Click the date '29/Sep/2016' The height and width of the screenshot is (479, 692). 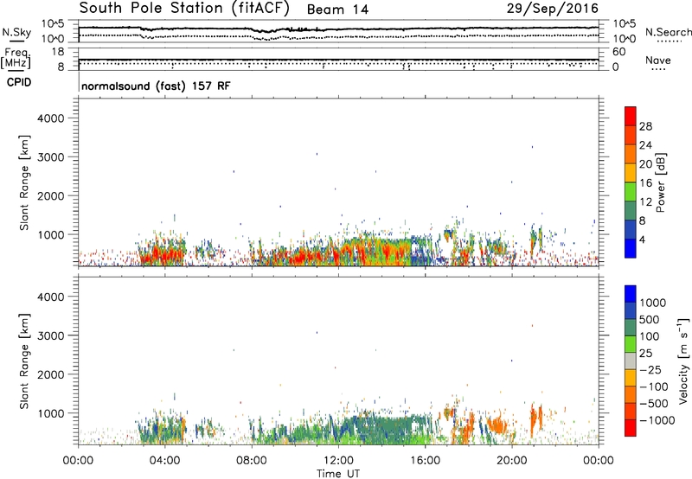click(552, 9)
